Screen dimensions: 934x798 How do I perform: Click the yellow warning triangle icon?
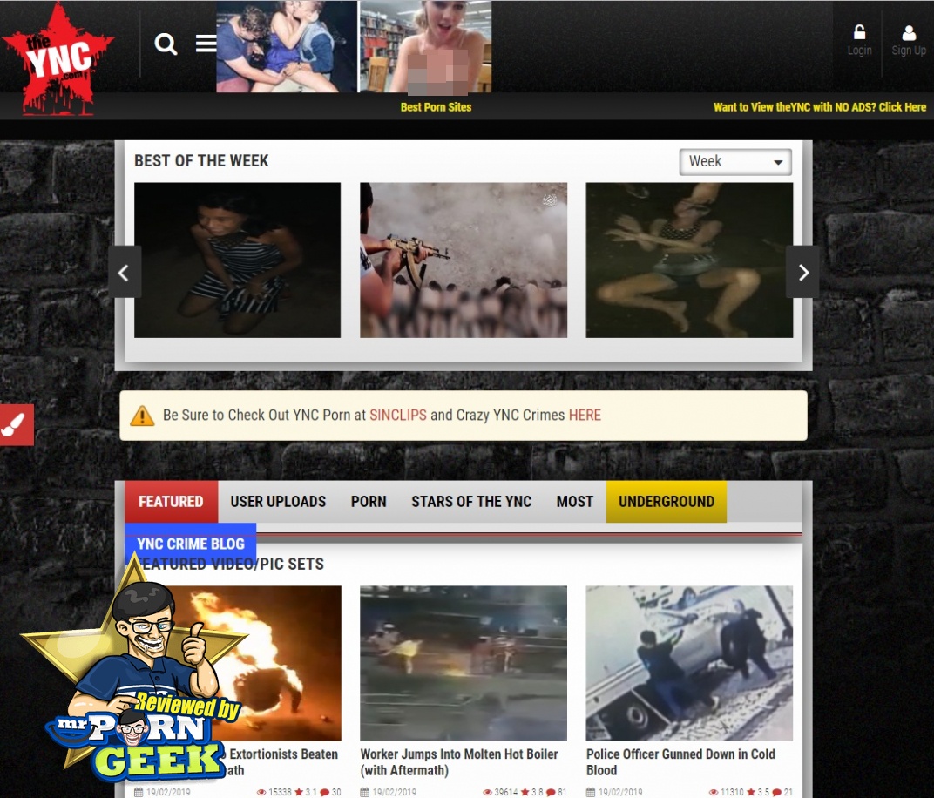pyautogui.click(x=142, y=416)
